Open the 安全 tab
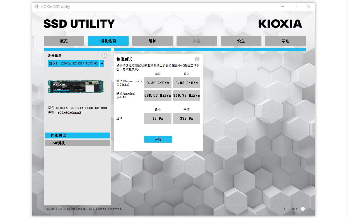Viewport: 348px width, 218px height. [197, 41]
